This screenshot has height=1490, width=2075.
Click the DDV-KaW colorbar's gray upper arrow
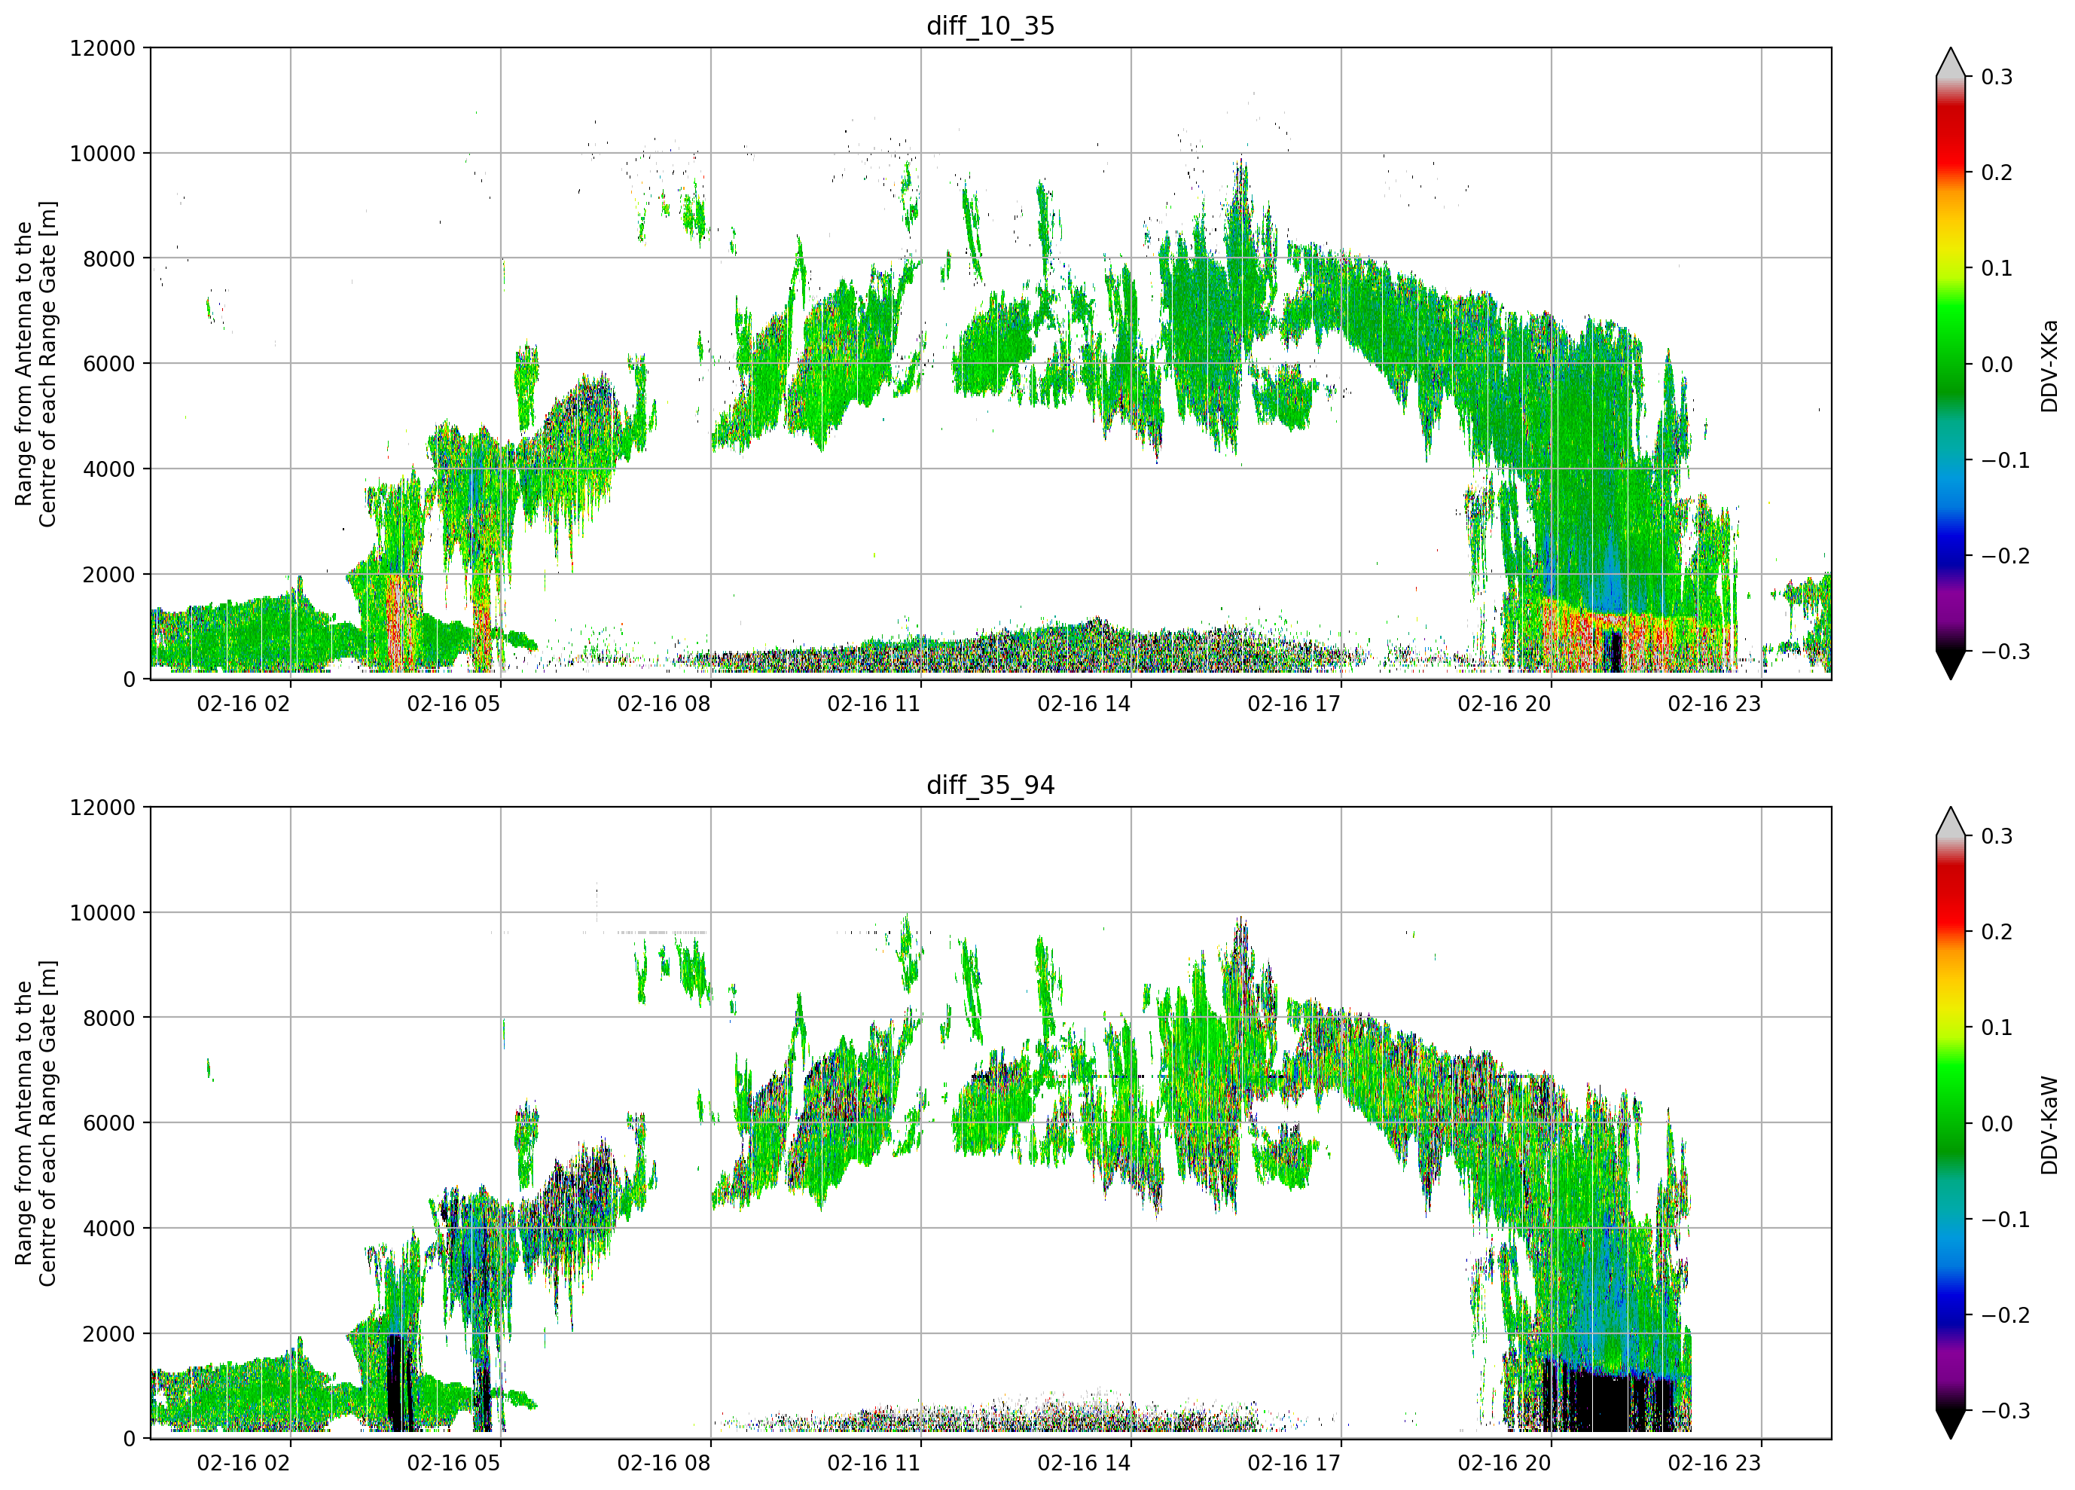pyautogui.click(x=1951, y=822)
